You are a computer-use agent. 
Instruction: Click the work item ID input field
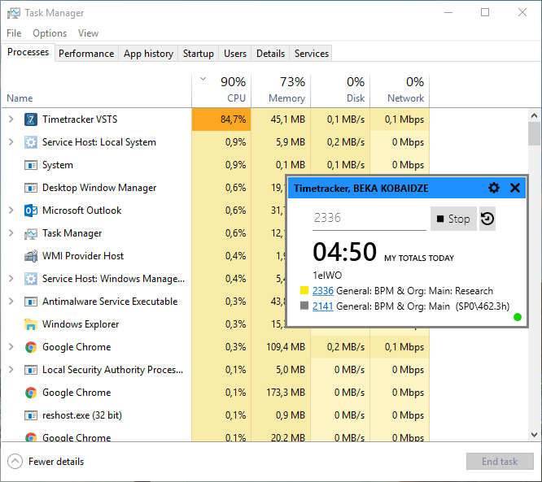(x=369, y=219)
